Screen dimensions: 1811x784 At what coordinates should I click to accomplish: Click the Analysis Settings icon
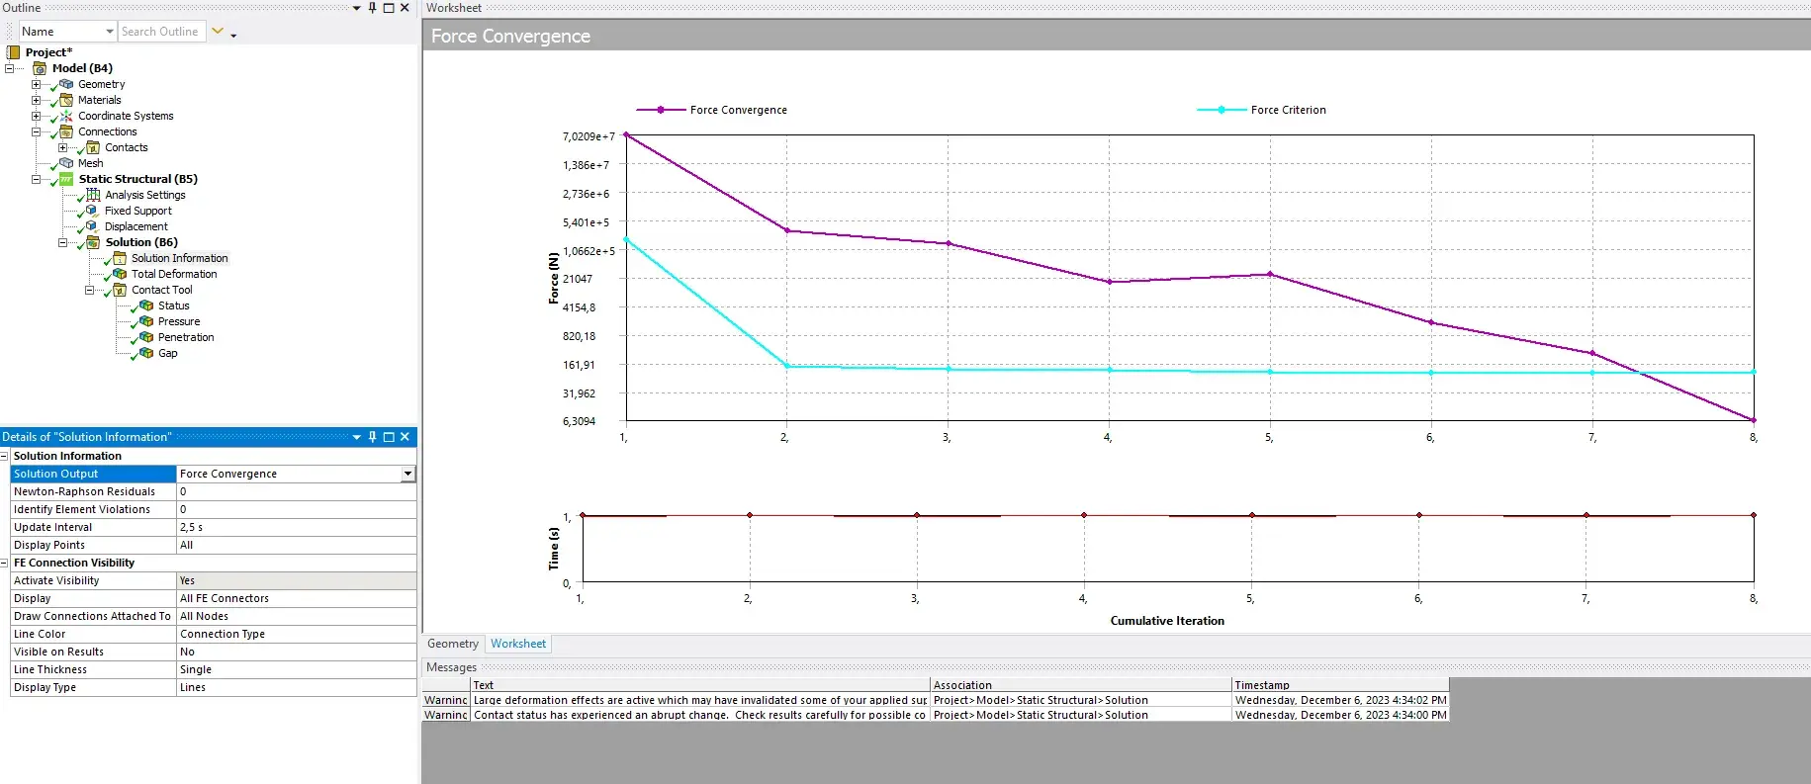93,195
